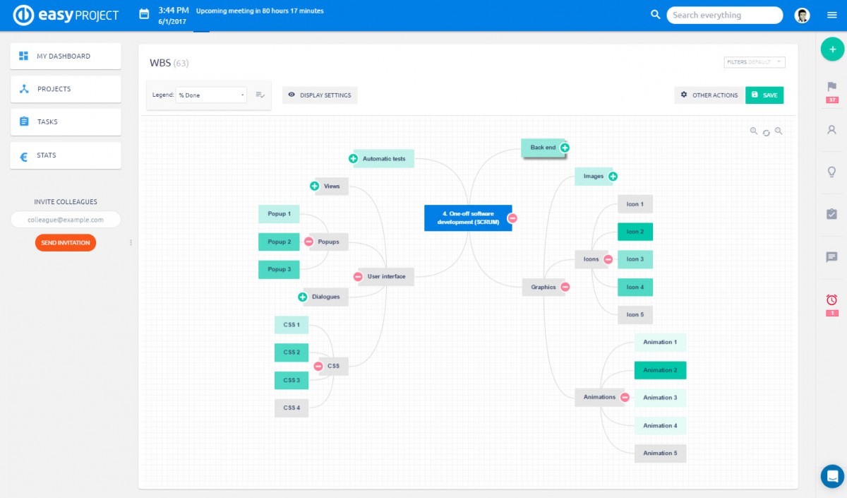This screenshot has height=498, width=847.
Task: Click the green plus add button
Action: coord(832,49)
